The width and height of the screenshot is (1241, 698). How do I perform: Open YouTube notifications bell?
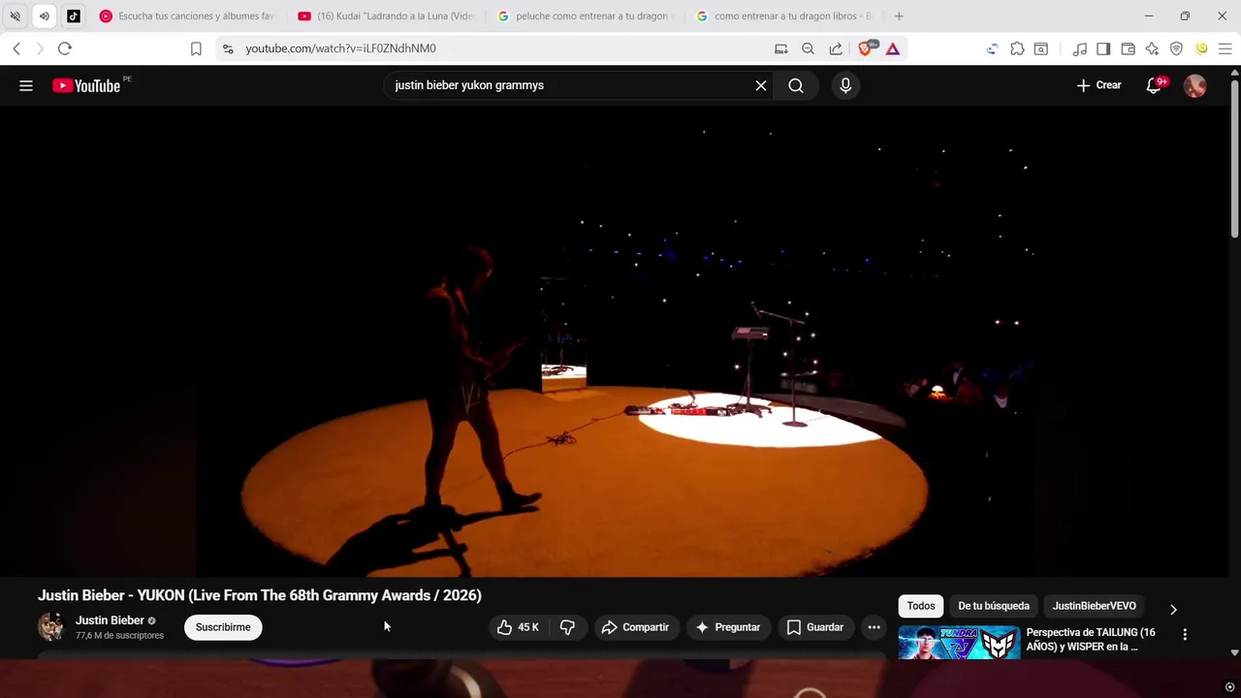coord(1154,85)
